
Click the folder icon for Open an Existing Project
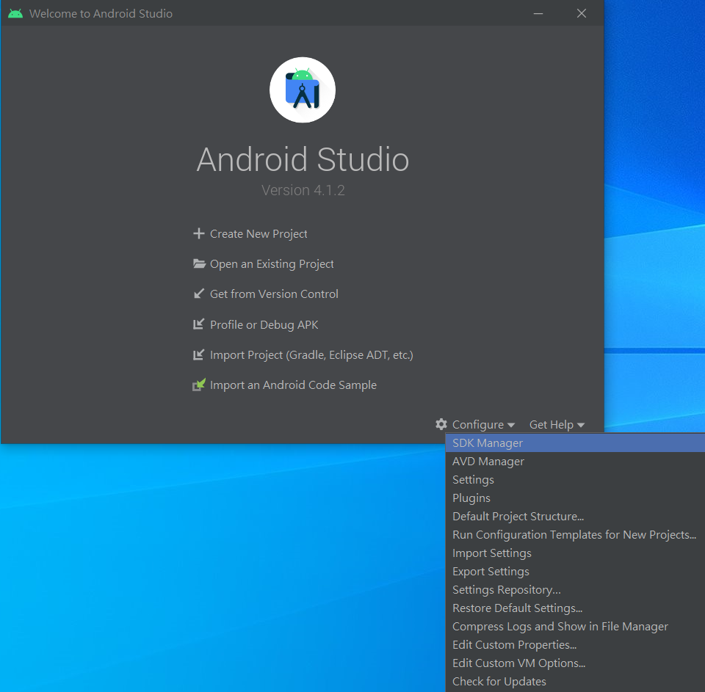(x=199, y=263)
